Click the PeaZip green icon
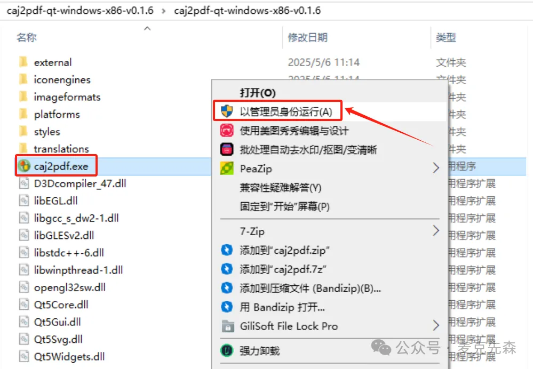Screen dimensions: 533x369 (x=227, y=168)
